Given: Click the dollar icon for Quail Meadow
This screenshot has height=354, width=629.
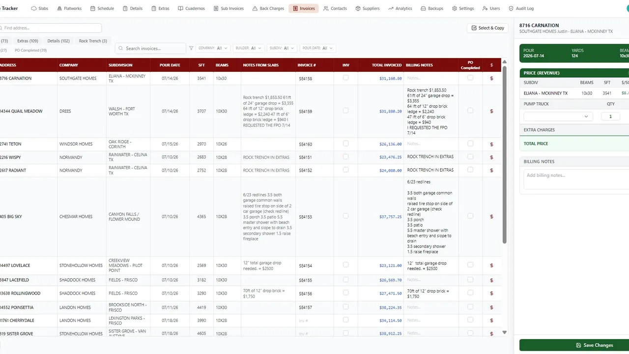Looking at the screenshot, I should tap(491, 111).
